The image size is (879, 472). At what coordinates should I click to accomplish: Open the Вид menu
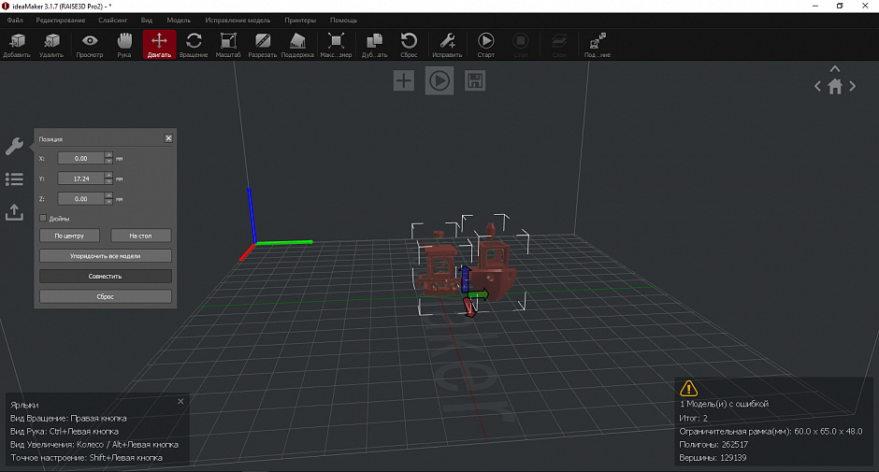(x=146, y=21)
